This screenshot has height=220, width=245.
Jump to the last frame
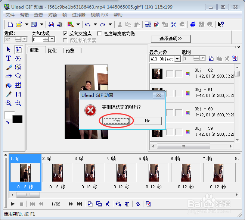80,204
